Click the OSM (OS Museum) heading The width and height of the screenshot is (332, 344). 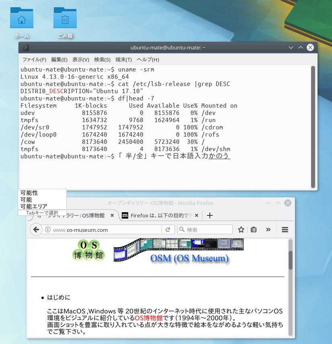click(x=189, y=258)
